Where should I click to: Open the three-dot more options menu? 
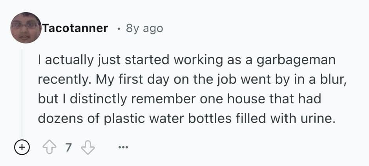point(122,148)
